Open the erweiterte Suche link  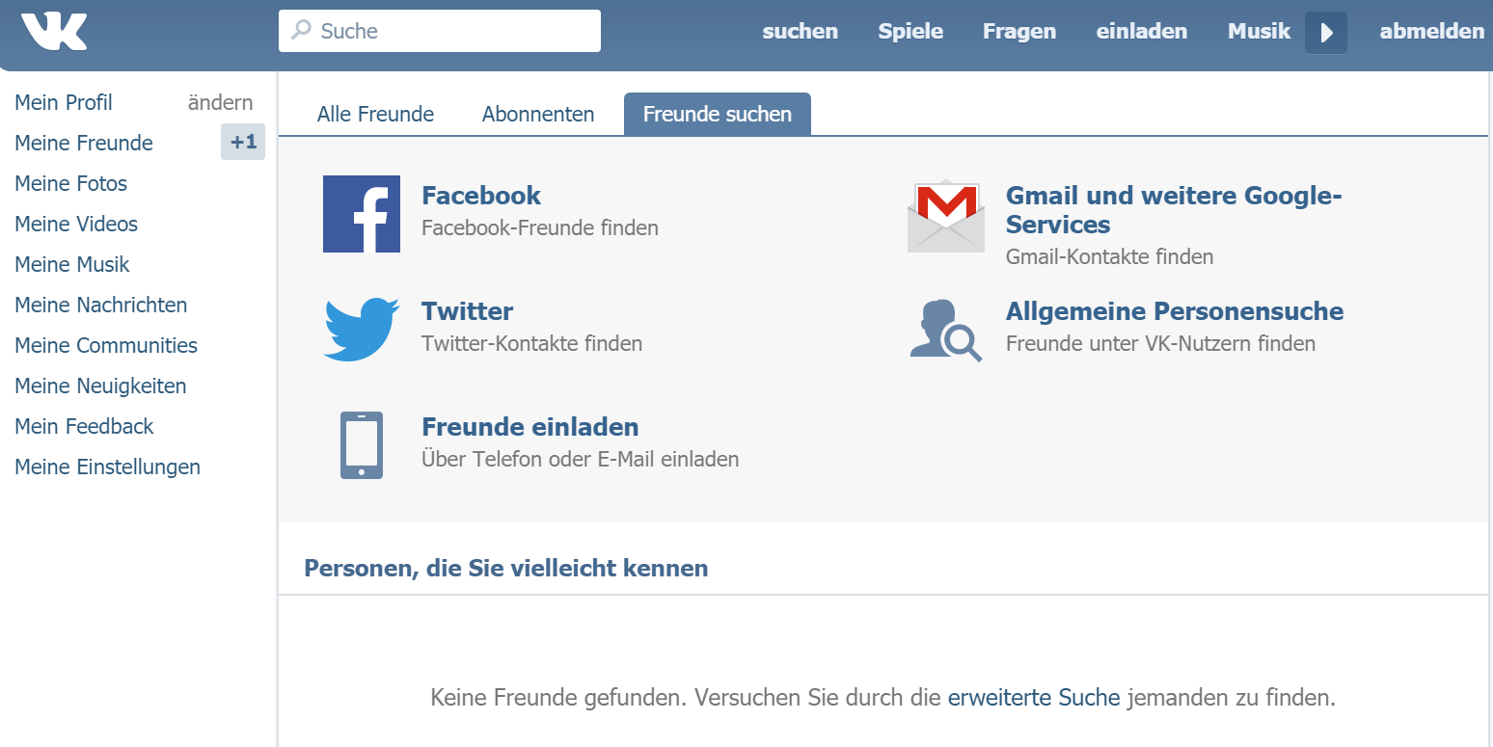click(1034, 697)
